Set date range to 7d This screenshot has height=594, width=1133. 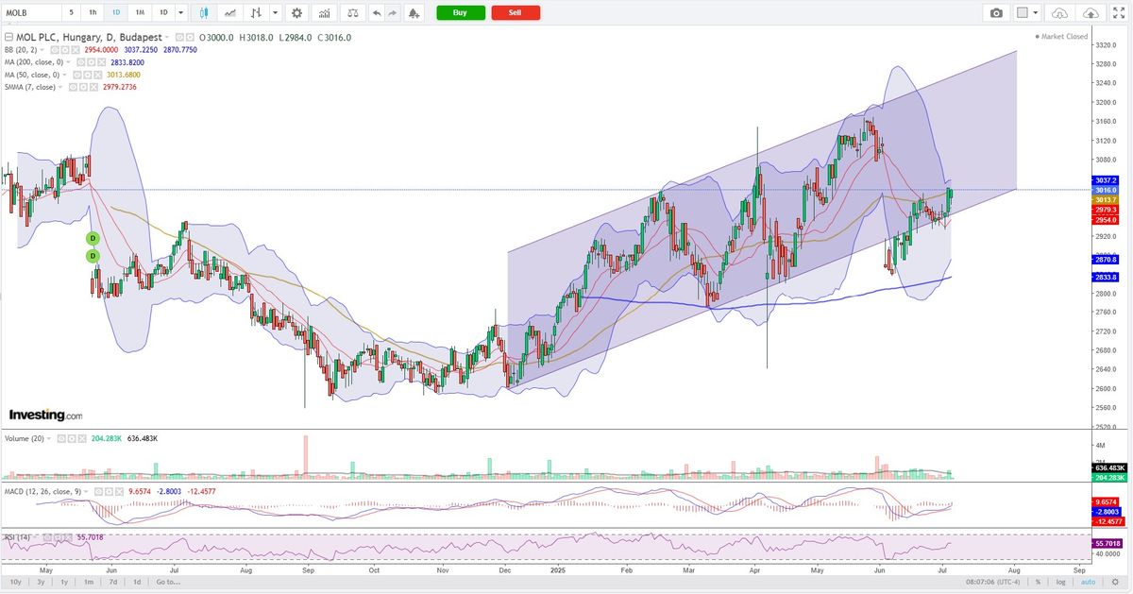(113, 582)
